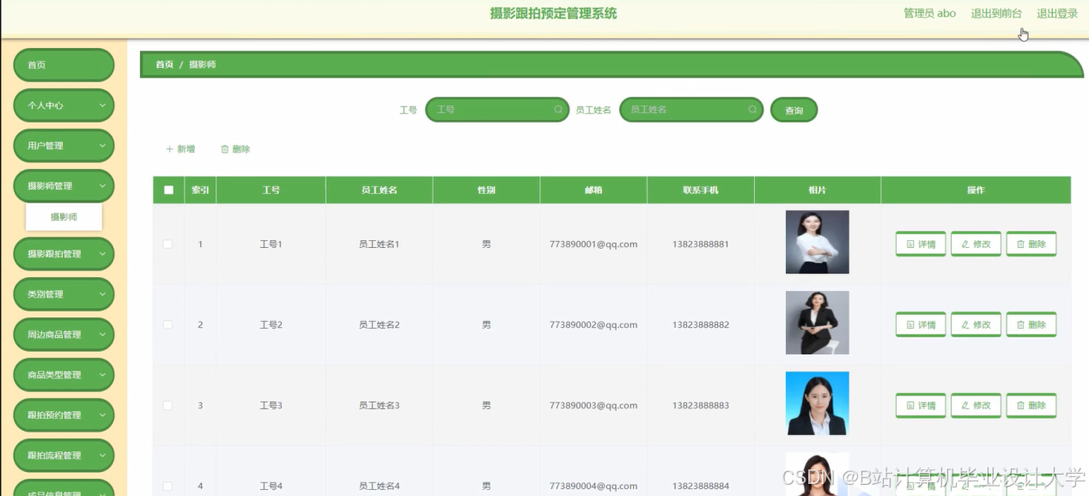
Task: Click the cell 员工姓名2
Action: pyautogui.click(x=379, y=325)
